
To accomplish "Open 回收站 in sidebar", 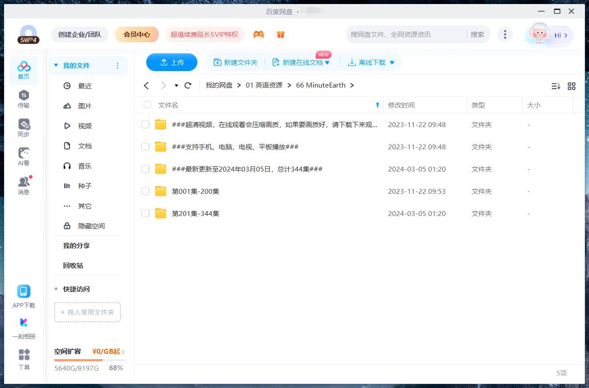I will [x=73, y=265].
